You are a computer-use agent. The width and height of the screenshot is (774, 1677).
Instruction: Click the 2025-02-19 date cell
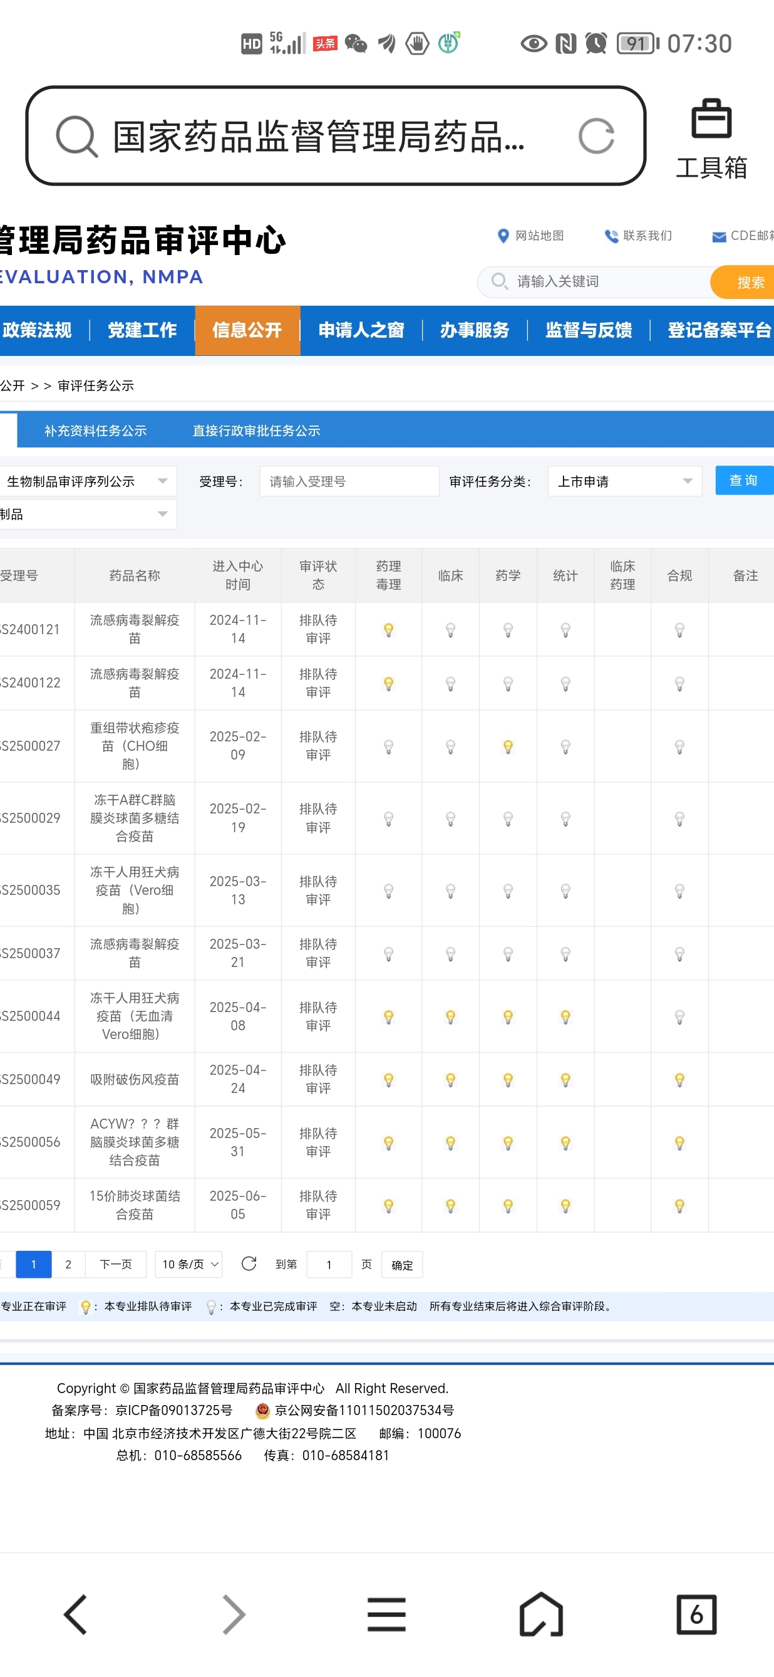(x=238, y=818)
